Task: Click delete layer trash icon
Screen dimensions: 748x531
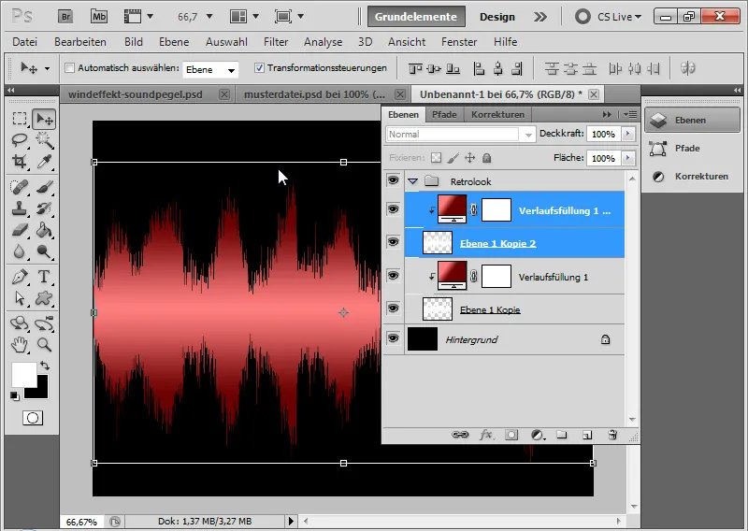Action: pos(612,435)
